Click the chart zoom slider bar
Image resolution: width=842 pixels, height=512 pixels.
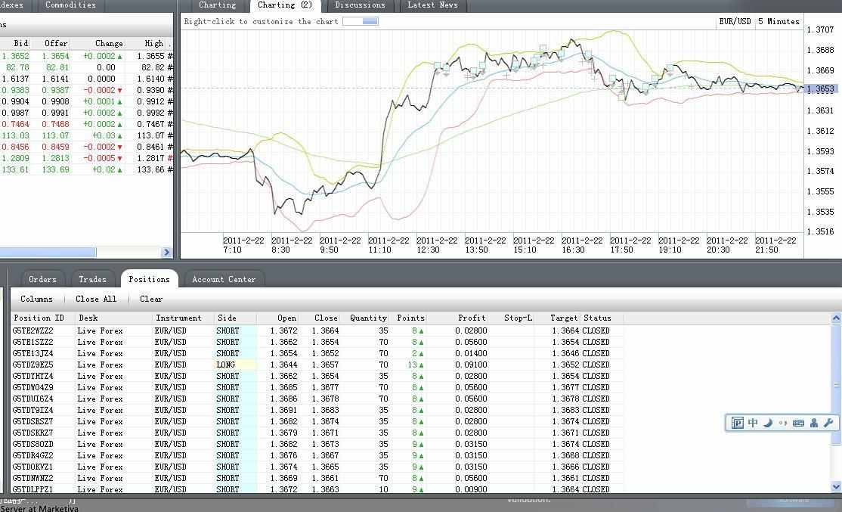[361, 22]
